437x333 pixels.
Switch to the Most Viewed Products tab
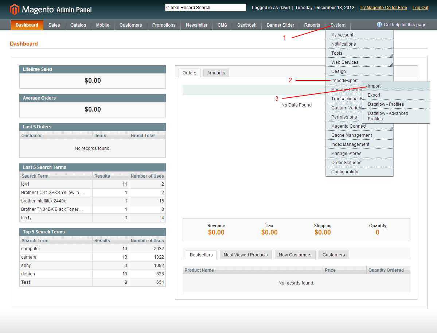pyautogui.click(x=245, y=255)
